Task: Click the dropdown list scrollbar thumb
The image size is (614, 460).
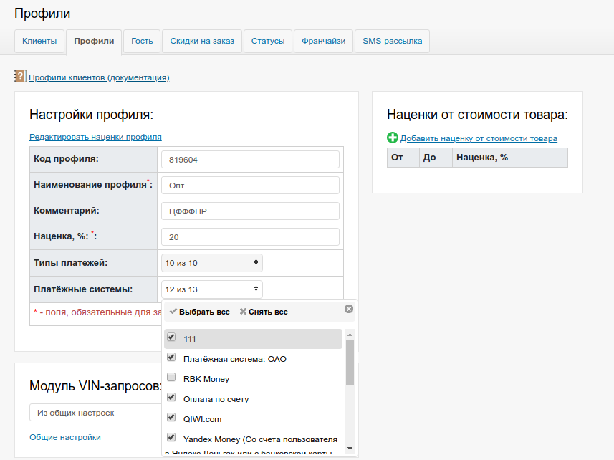Action: click(x=350, y=362)
